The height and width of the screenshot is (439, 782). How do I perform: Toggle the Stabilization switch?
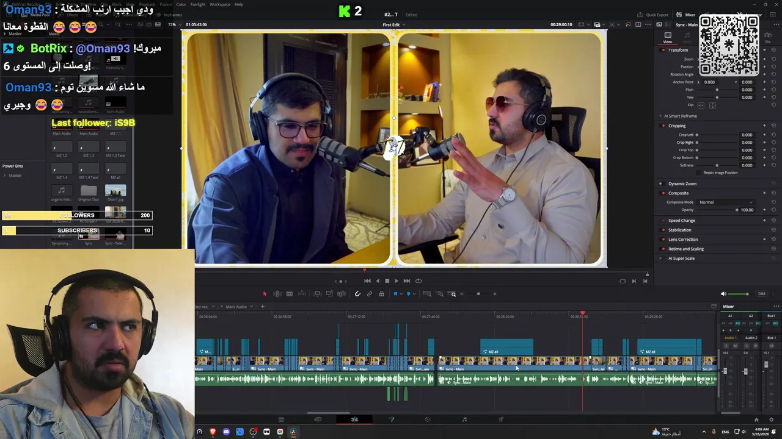coord(663,230)
